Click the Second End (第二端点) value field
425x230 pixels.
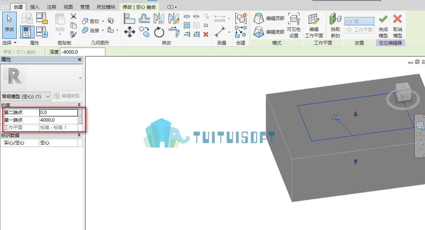(x=58, y=112)
